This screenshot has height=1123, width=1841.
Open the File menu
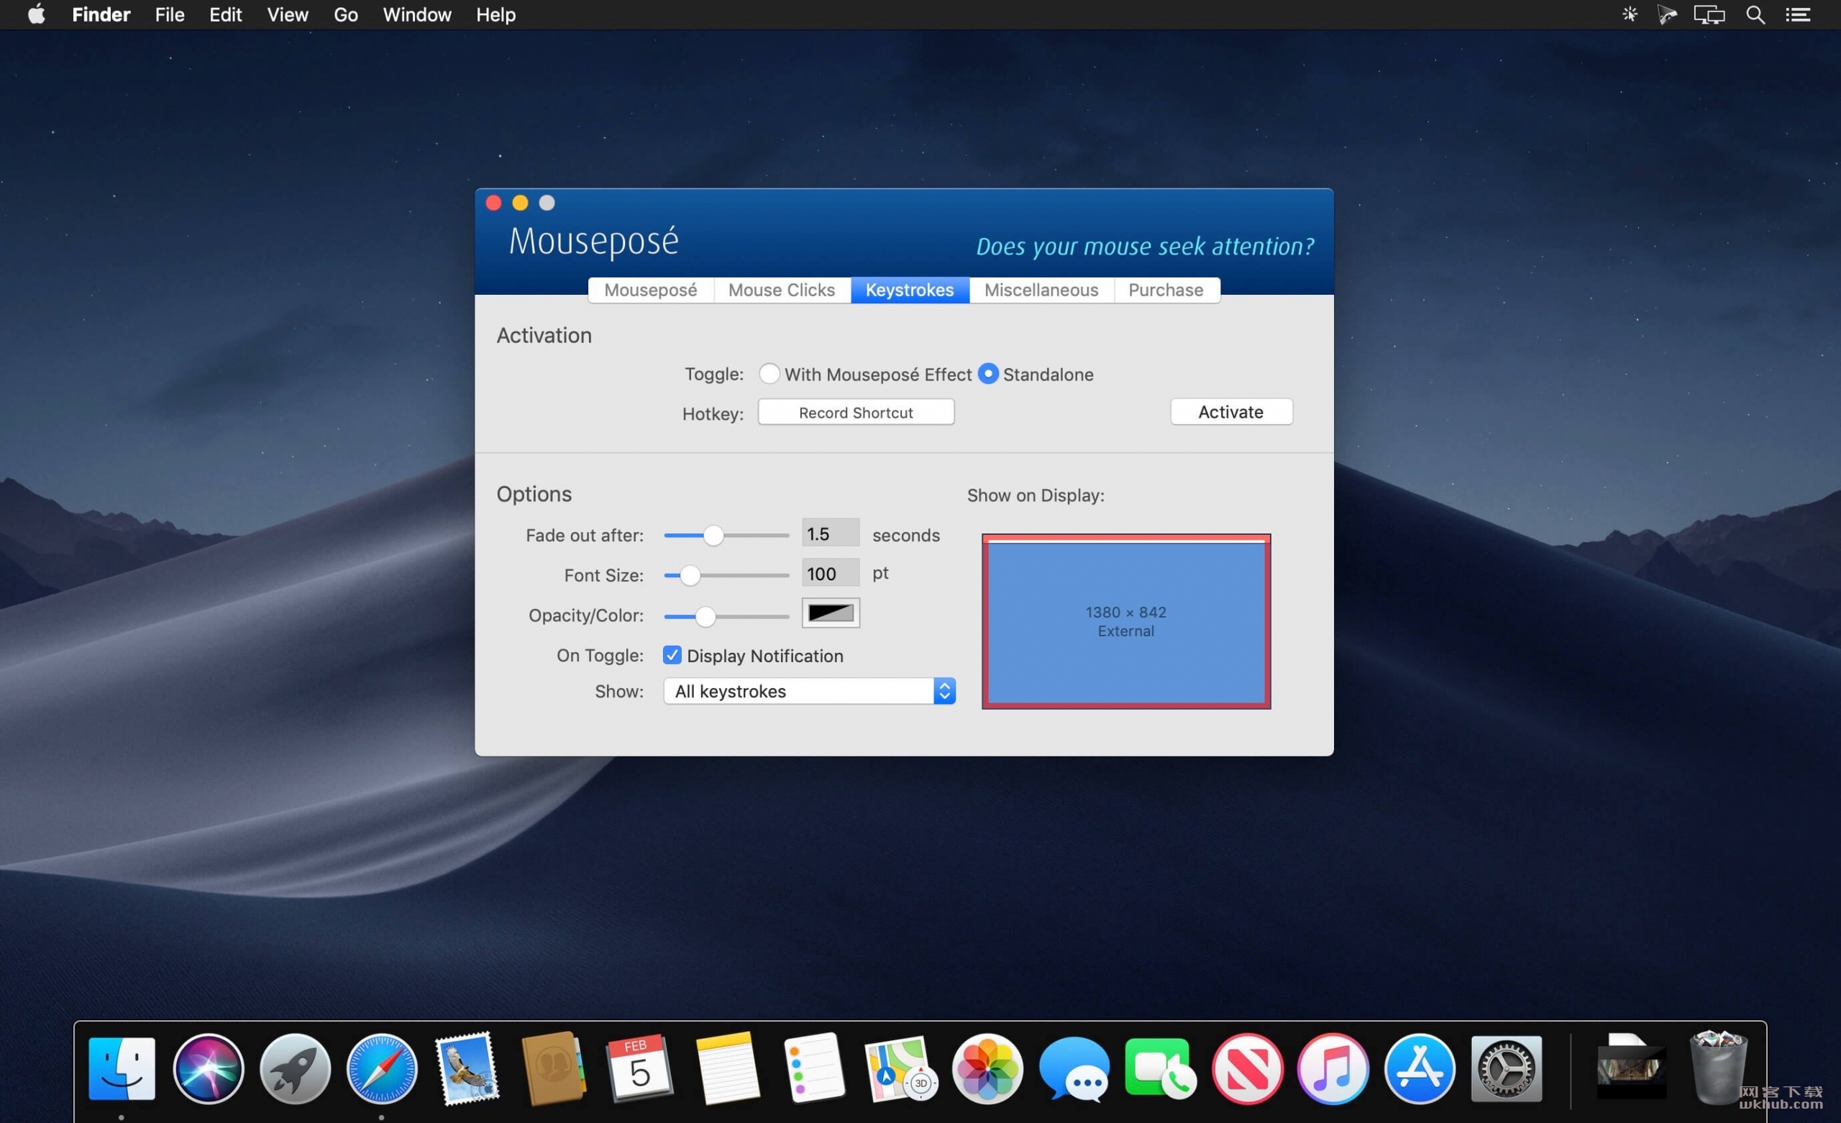170,14
